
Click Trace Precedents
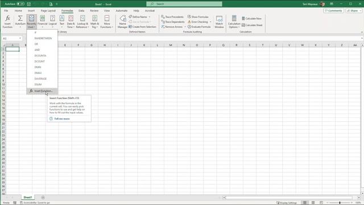click(x=172, y=17)
